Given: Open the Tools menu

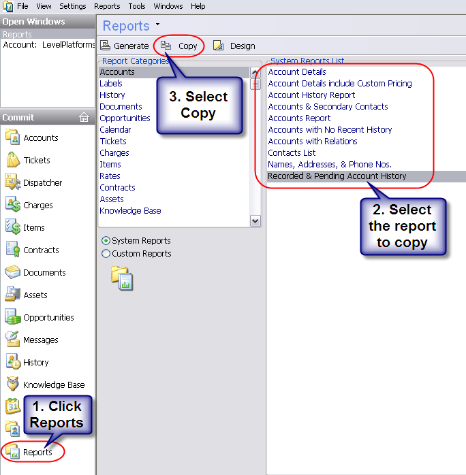Looking at the screenshot, I should pos(136,6).
